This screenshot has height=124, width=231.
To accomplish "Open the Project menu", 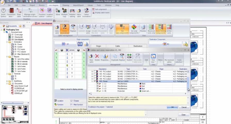I will (32, 5).
